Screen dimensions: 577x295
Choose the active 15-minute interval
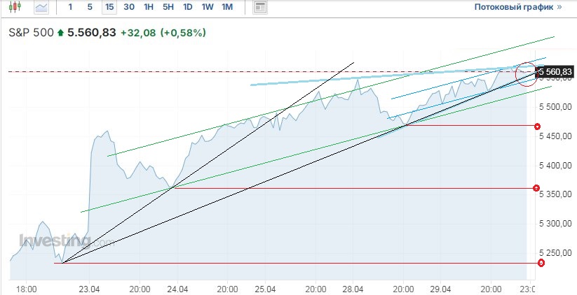[x=109, y=8]
